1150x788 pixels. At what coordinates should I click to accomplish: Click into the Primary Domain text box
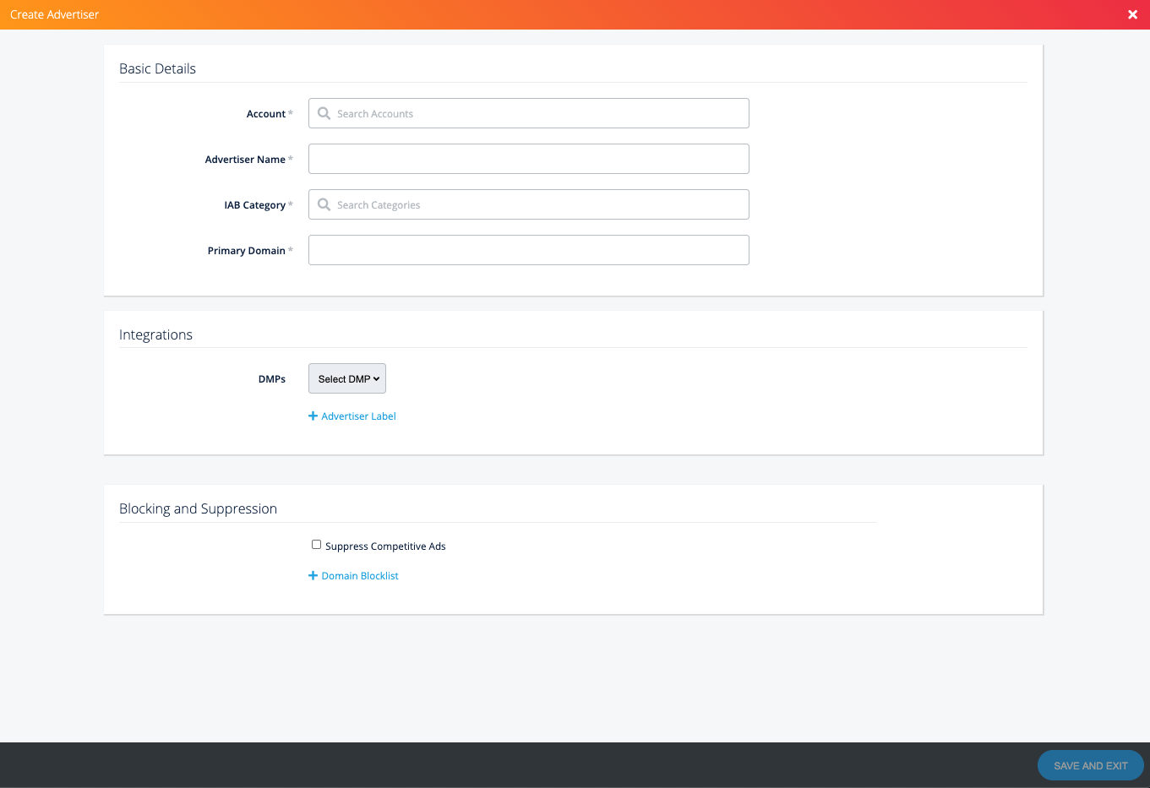pos(528,251)
